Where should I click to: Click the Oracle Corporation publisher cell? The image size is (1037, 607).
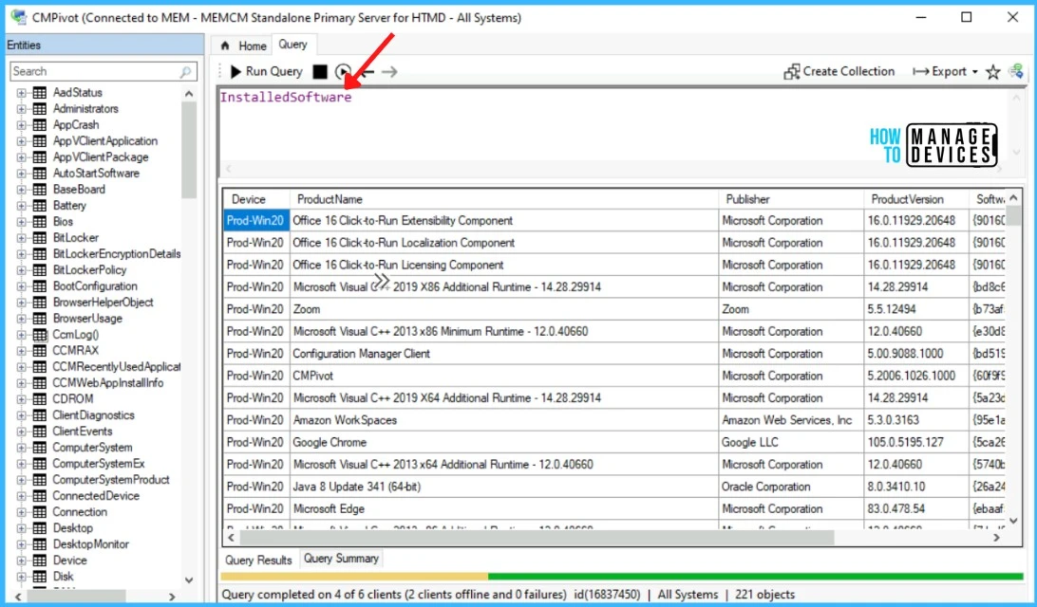791,487
